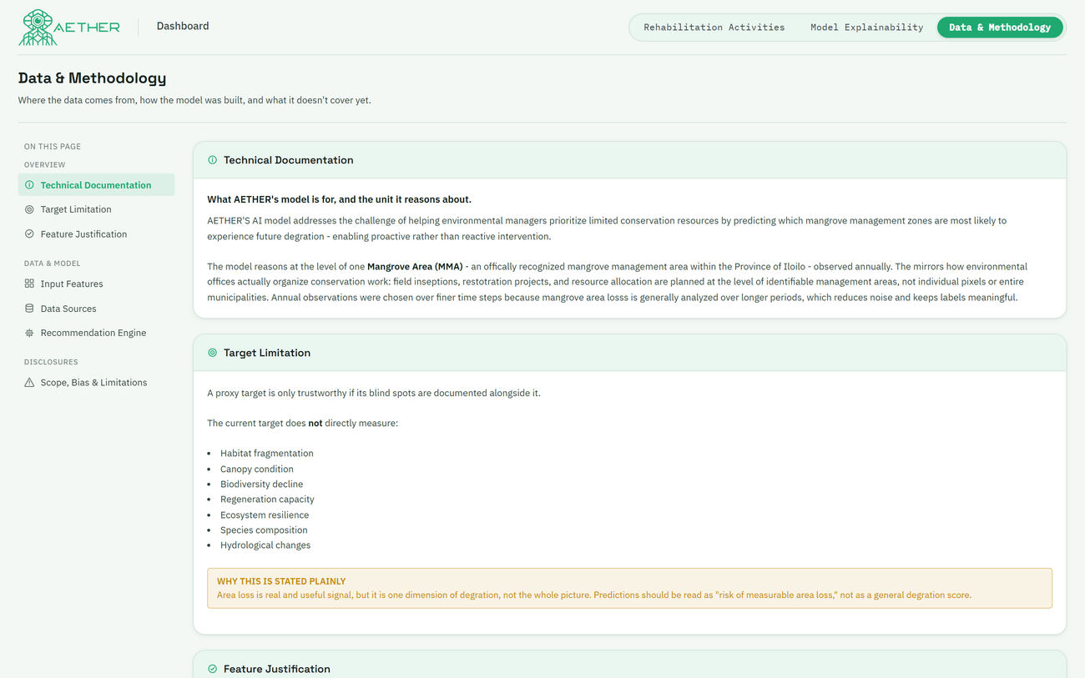Image resolution: width=1085 pixels, height=678 pixels.
Task: Click the target icon beside Target Limitation sidebar link
Action: pyautogui.click(x=29, y=209)
